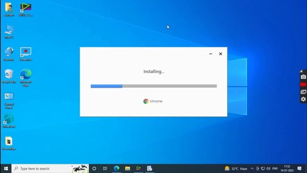This screenshot has height=173, width=307.
Task: Open network status tray icon
Action: 263,169
